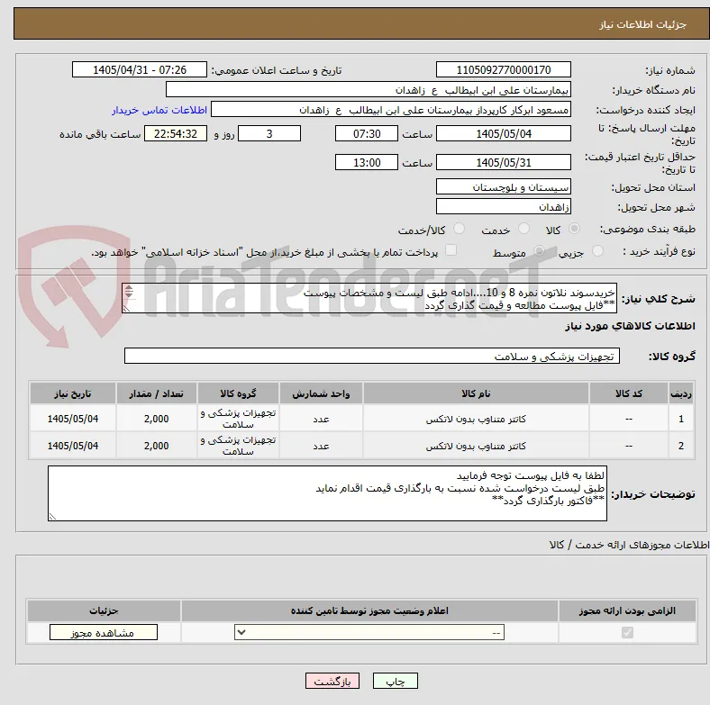Open the مشاهده مجوز button
Screen dimensions: 710x705
[x=104, y=633]
